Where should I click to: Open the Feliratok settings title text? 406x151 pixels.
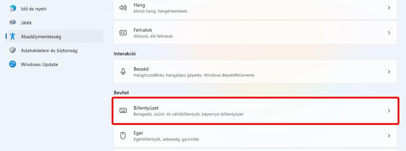(143, 30)
